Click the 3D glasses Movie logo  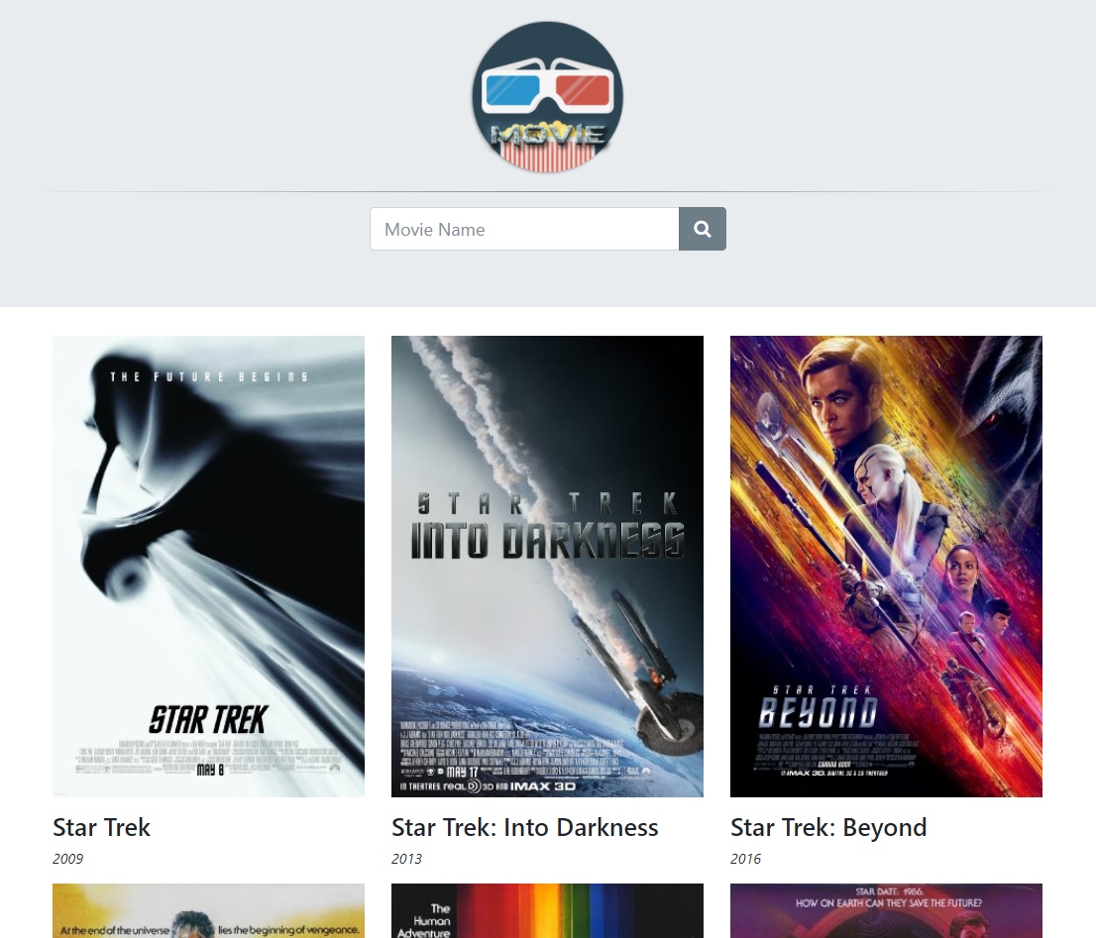pyautogui.click(x=547, y=97)
